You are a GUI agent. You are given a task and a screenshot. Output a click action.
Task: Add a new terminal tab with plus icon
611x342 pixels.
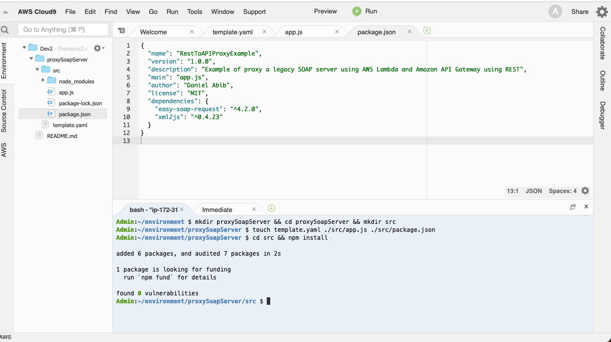[271, 208]
